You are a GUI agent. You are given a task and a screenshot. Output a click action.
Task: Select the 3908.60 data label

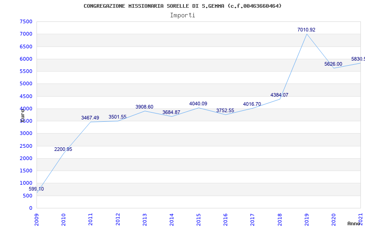pyautogui.click(x=144, y=107)
